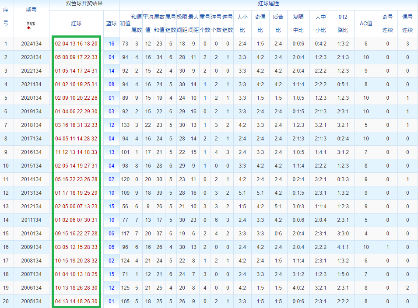Image resolution: width=418 pixels, height=308 pixels.
Task: Click blue ball 03 in row 2019134
Action: [x=112, y=112]
